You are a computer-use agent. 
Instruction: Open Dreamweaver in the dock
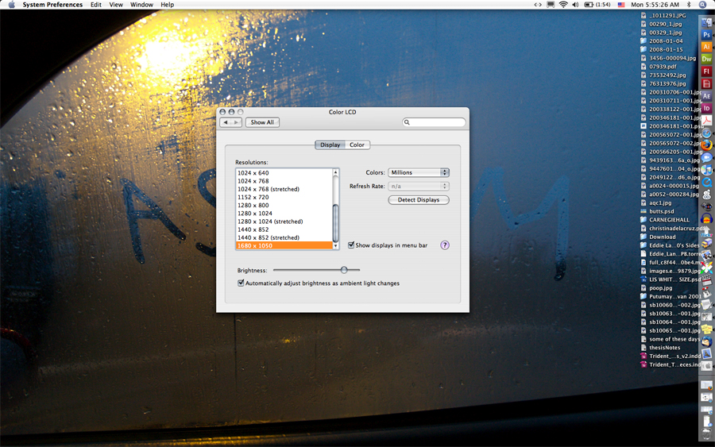(x=706, y=60)
